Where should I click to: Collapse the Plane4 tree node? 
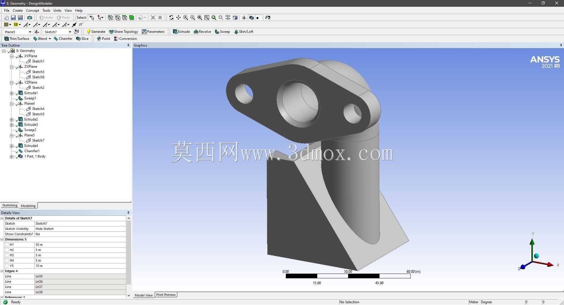[x=11, y=104]
